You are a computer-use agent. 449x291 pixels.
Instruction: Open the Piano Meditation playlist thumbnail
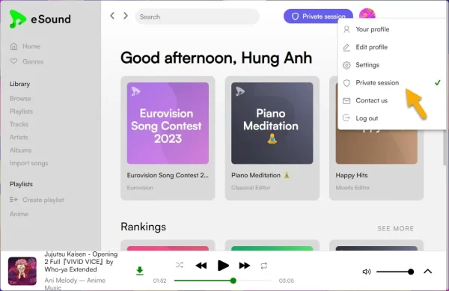(x=272, y=123)
